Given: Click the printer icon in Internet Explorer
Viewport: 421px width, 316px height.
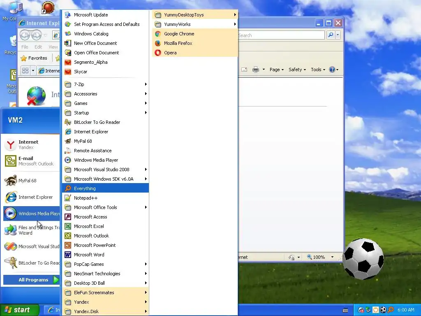Looking at the screenshot, I should point(256,70).
